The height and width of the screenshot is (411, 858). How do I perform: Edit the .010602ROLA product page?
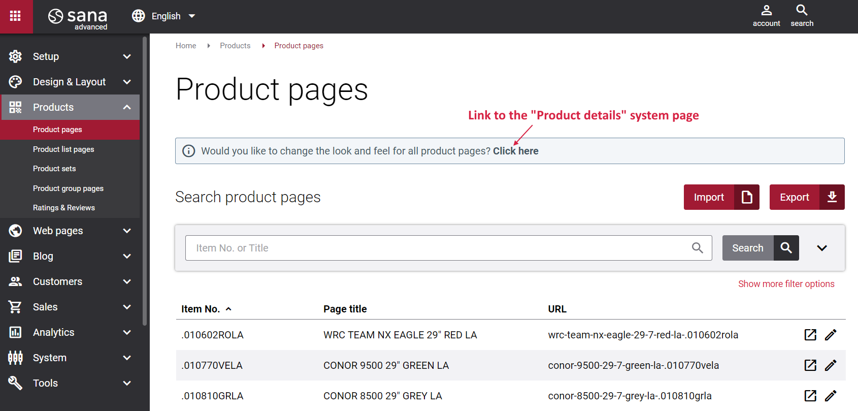(x=831, y=335)
